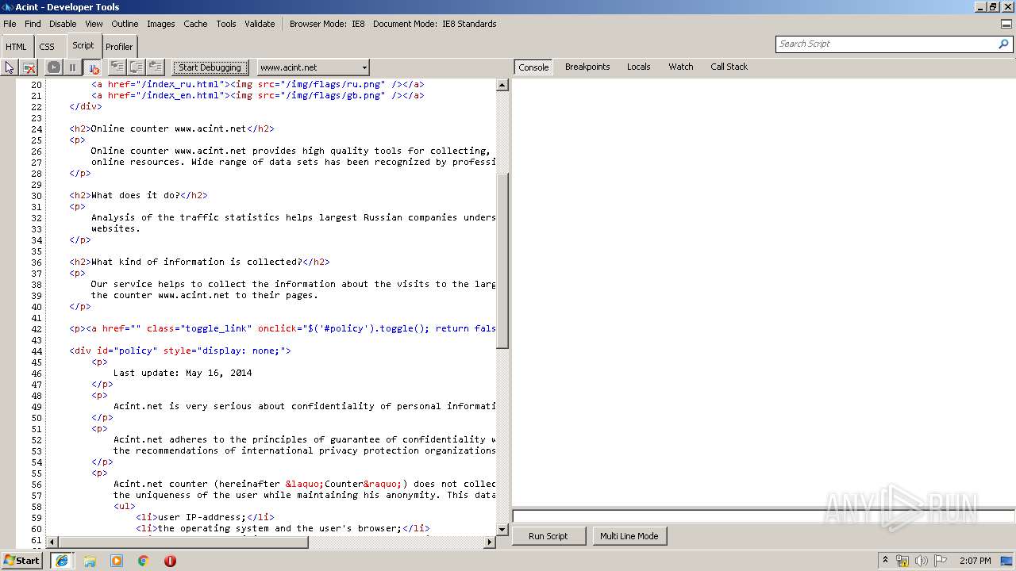
Task: Click line number 44 in the gutter
Action: click(37, 351)
